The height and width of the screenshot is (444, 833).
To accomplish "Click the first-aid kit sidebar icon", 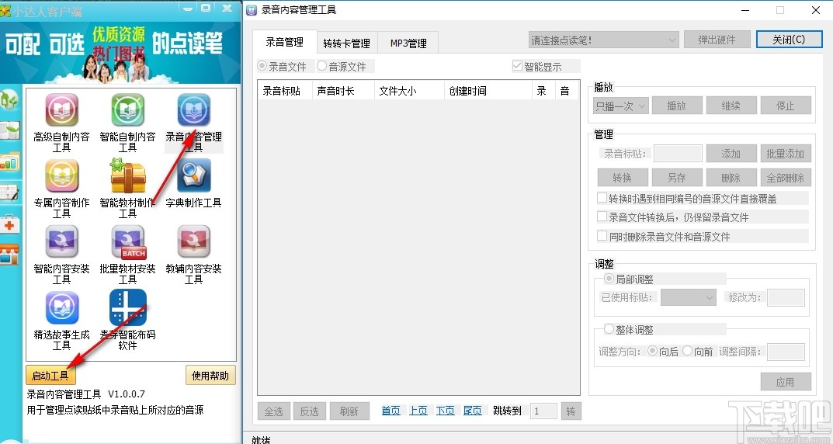I will (x=9, y=224).
